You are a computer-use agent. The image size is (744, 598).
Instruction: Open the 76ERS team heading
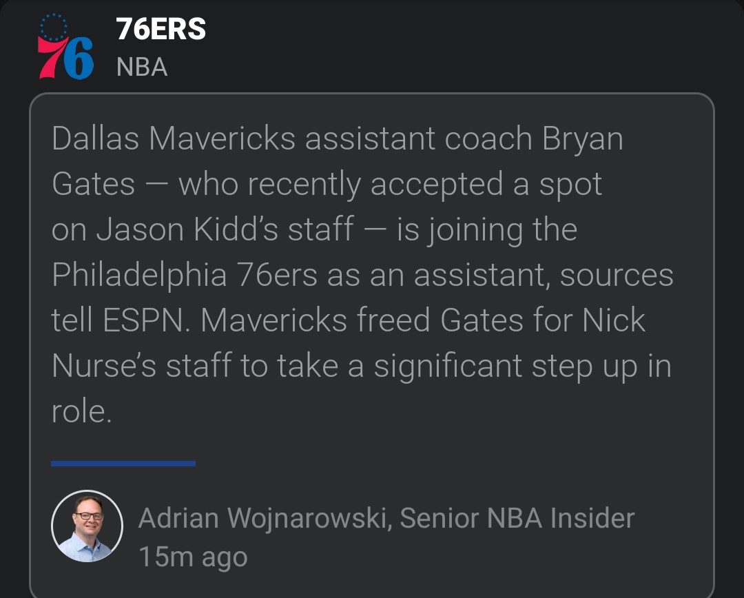161,29
